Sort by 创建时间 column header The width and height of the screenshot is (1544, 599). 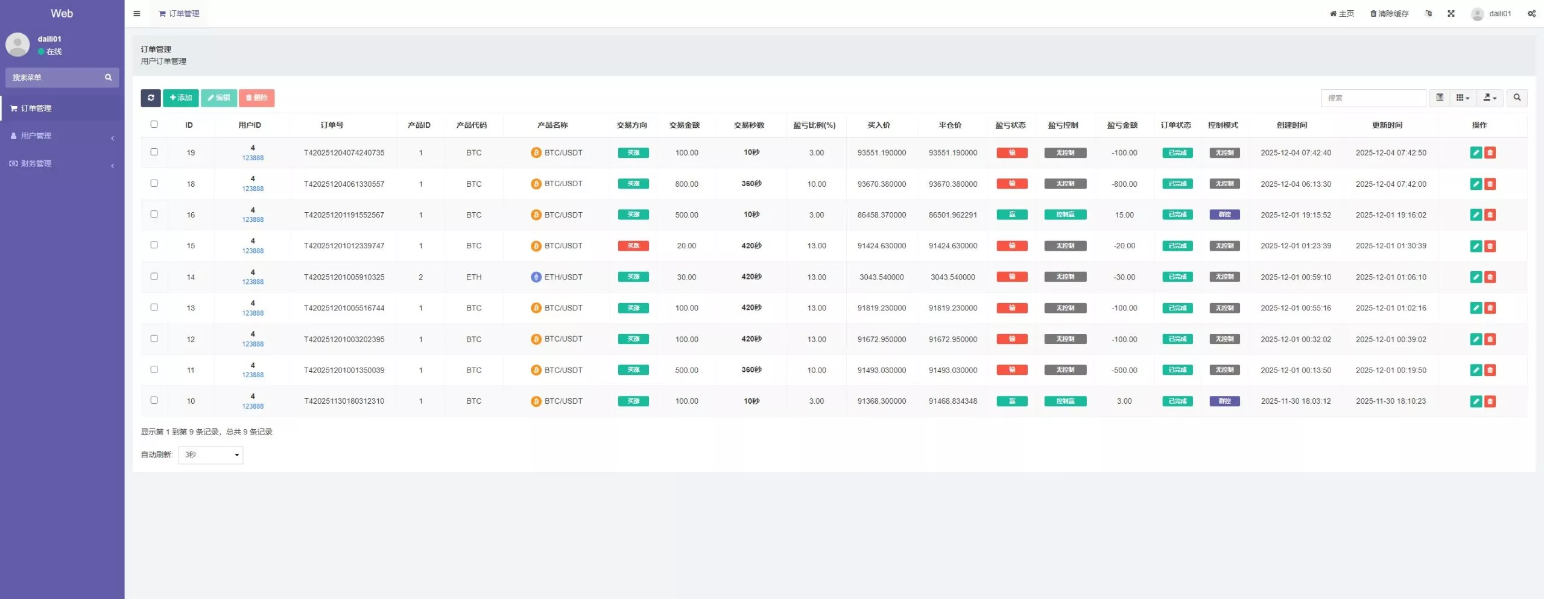click(x=1292, y=125)
